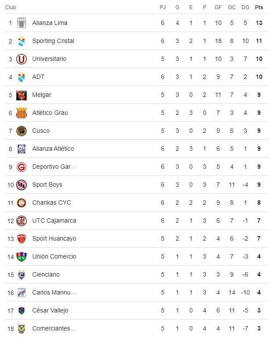269x341 pixels.
Task: Select the Alianza Atlético team name
Action: click(53, 149)
